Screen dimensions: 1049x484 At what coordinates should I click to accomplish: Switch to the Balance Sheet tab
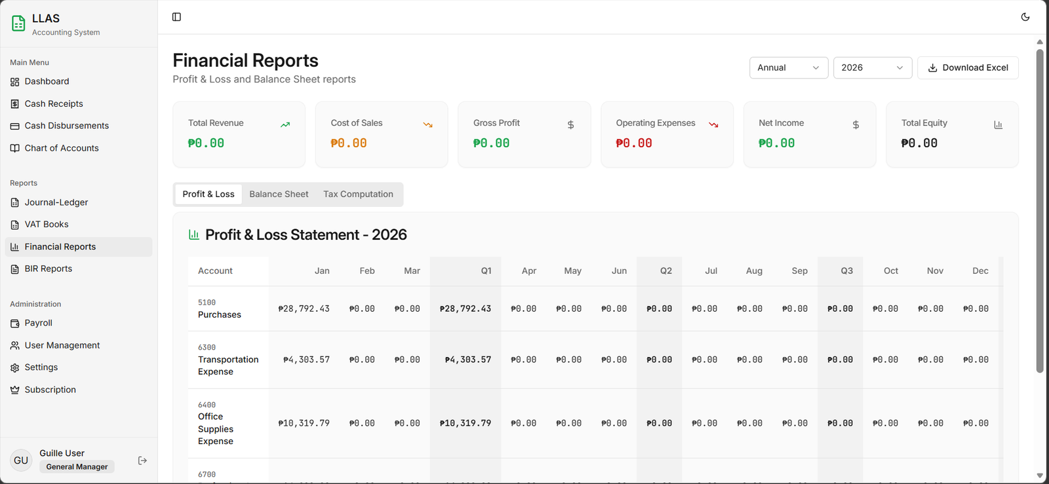(279, 194)
